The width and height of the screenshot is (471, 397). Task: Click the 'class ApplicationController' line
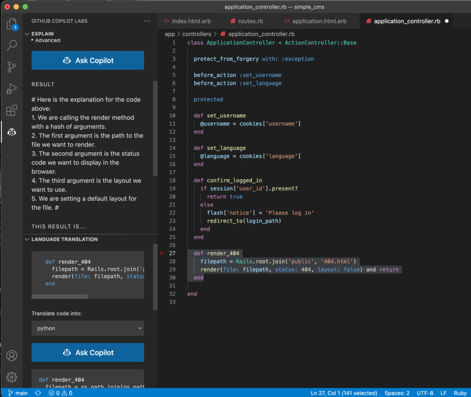pos(272,43)
